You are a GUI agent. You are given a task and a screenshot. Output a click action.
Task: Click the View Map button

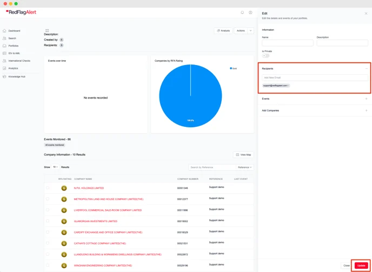pos(243,154)
